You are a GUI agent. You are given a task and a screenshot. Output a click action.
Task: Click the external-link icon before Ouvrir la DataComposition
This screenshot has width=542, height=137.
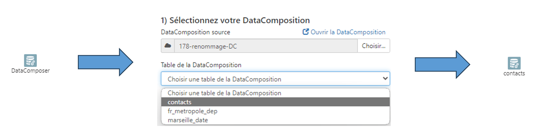pyautogui.click(x=305, y=32)
